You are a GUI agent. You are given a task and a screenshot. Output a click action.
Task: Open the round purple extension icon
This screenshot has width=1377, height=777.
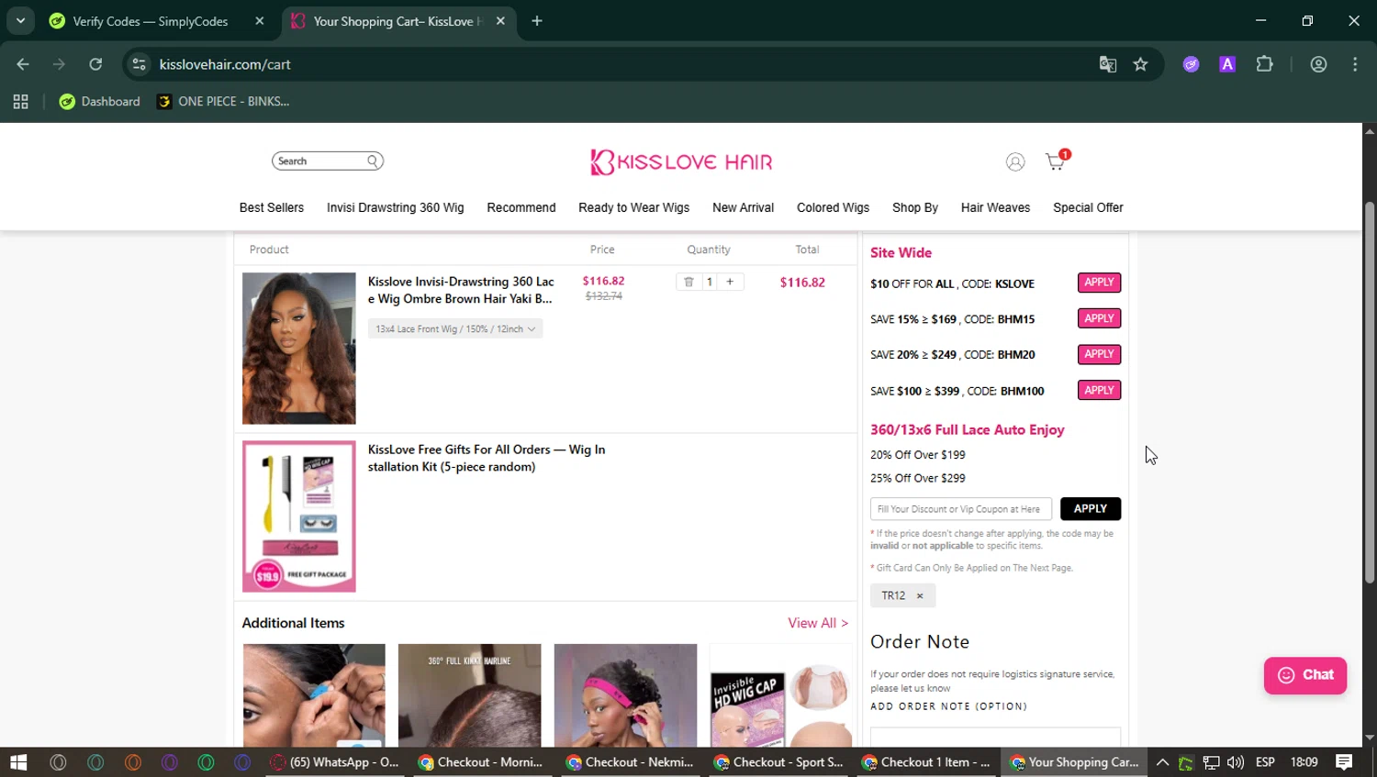(1192, 64)
